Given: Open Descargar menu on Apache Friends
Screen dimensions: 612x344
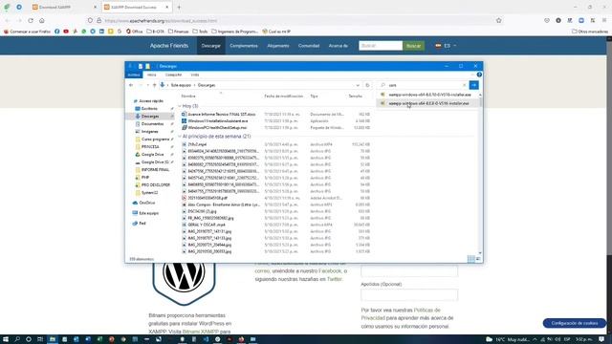Looking at the screenshot, I should click(x=210, y=46).
